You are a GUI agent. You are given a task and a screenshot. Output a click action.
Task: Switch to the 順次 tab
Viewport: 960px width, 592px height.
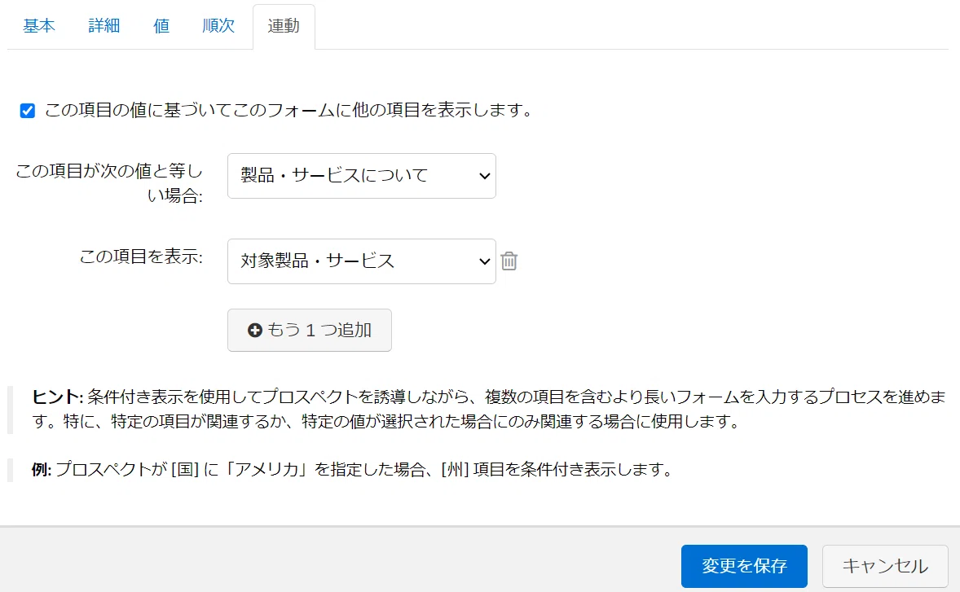[218, 26]
